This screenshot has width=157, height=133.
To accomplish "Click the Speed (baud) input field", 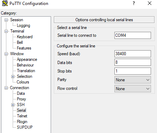I will coord(133,54).
